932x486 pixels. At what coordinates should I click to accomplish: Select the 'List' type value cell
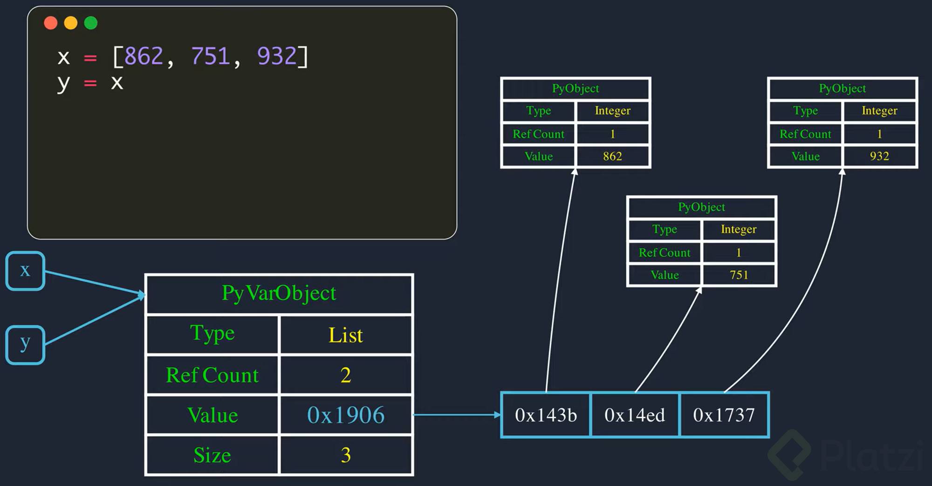point(346,335)
